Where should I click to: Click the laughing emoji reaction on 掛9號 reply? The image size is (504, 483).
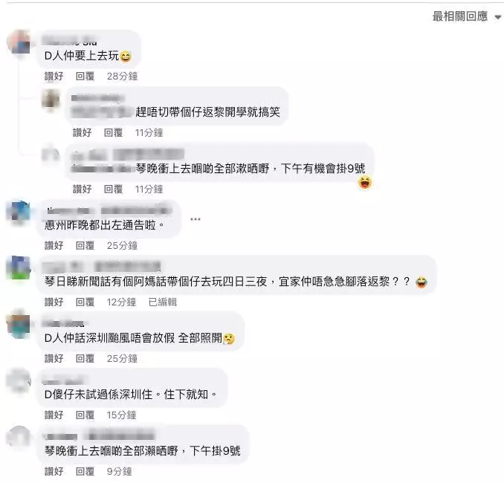[365, 183]
